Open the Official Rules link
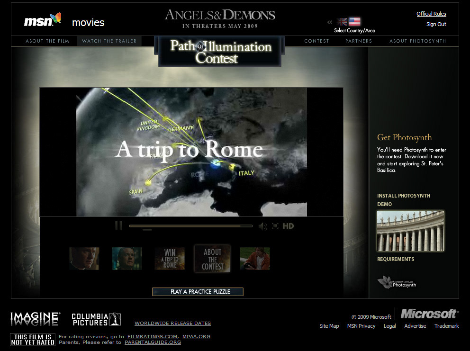470x351 pixels. pyautogui.click(x=431, y=14)
